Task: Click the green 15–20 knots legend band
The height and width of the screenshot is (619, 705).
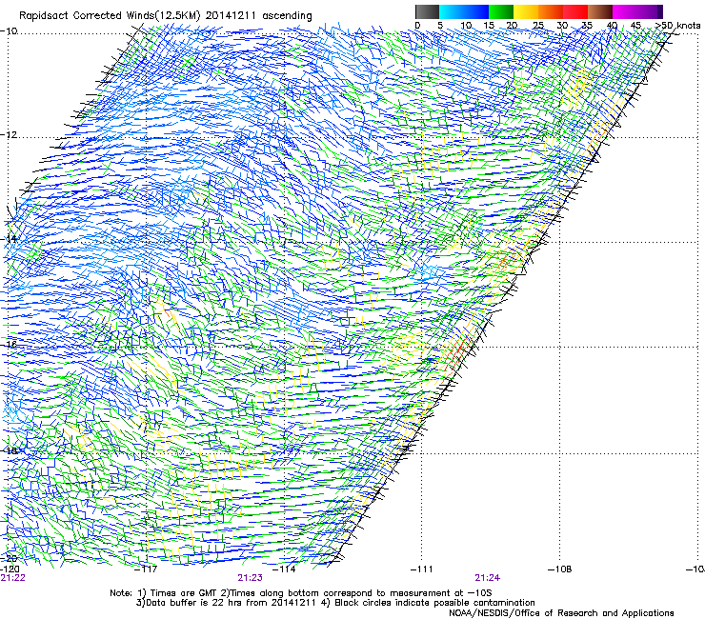Action: tap(501, 11)
